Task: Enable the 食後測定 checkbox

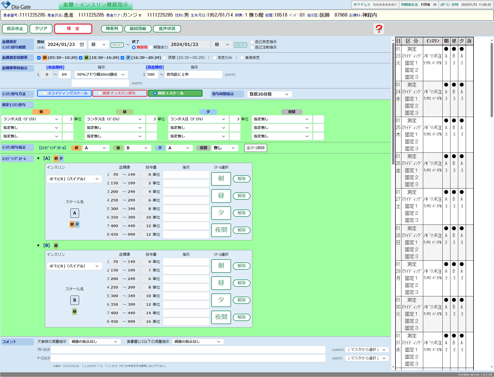Action: (242, 58)
